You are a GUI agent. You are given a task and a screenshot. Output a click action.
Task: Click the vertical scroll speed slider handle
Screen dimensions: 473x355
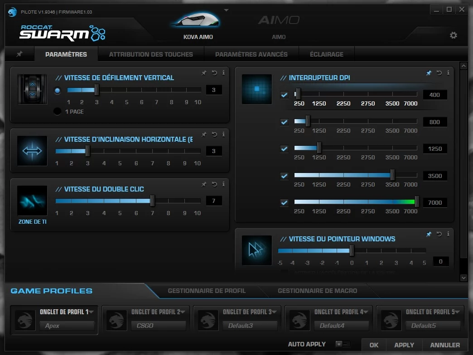click(97, 90)
